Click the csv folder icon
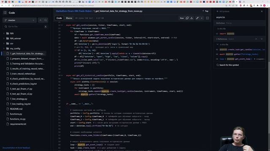The height and width of the screenshot is (151, 270). pyautogui.click(x=8, y=44)
